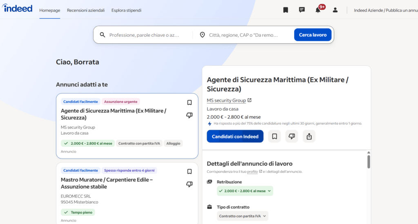Thumbs-down the Mastro Muratore job card

189,184
